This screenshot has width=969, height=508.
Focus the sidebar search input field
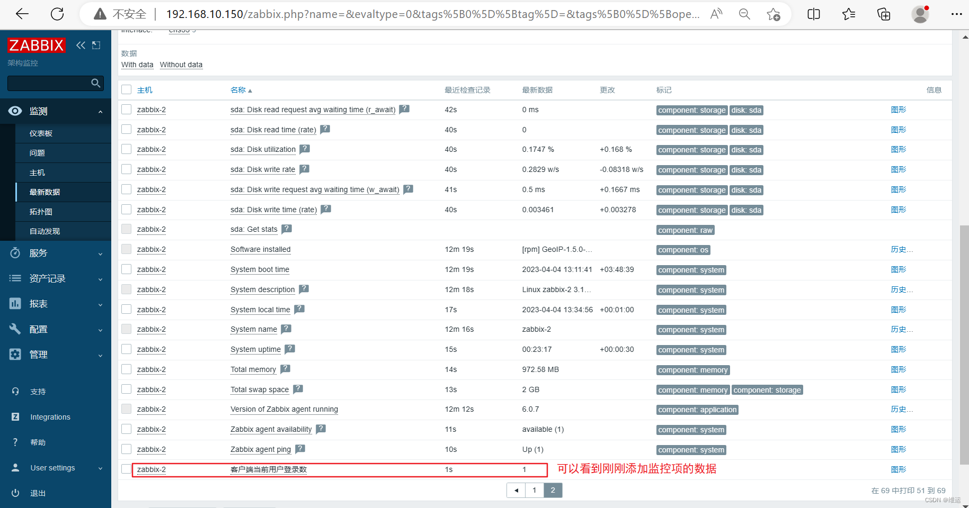pos(49,83)
